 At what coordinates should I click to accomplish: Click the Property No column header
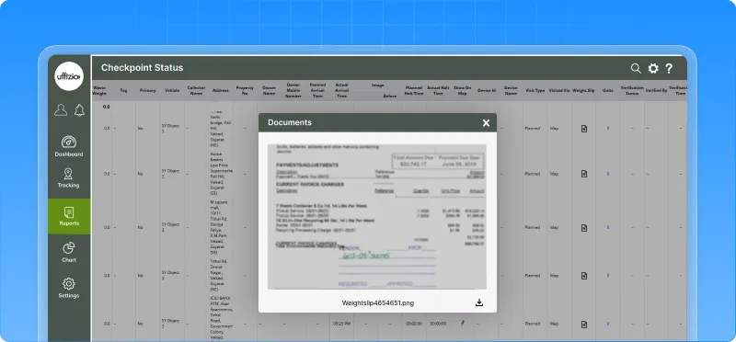[x=245, y=90]
